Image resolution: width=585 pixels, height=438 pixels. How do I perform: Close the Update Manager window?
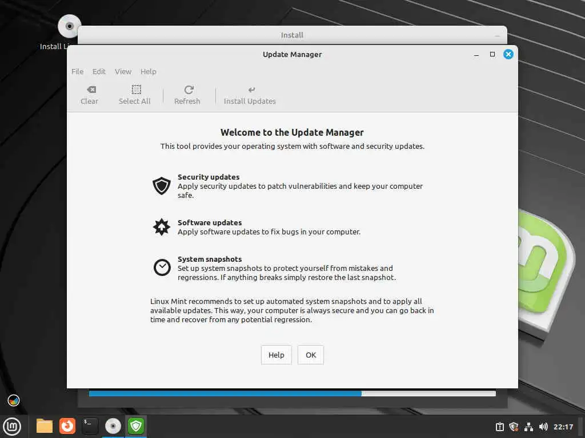point(508,54)
